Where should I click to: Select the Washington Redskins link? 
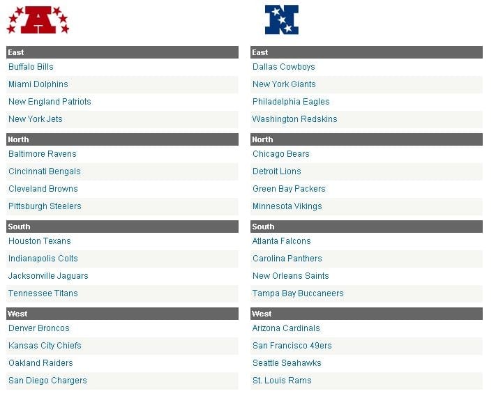coord(295,119)
